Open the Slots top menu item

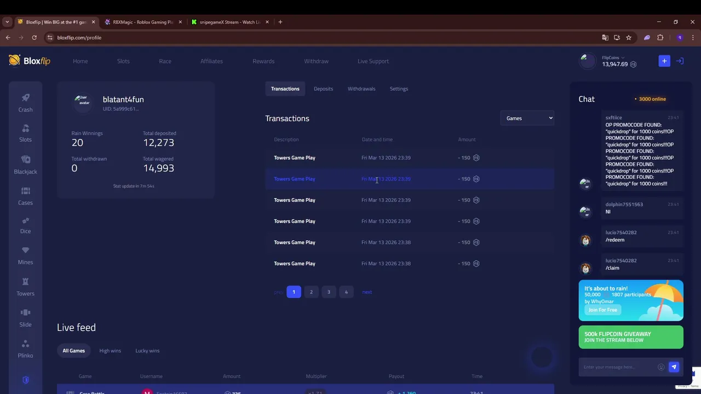pyautogui.click(x=123, y=61)
